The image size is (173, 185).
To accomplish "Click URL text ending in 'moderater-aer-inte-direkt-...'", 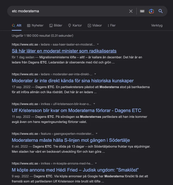I will tap(52, 74).
